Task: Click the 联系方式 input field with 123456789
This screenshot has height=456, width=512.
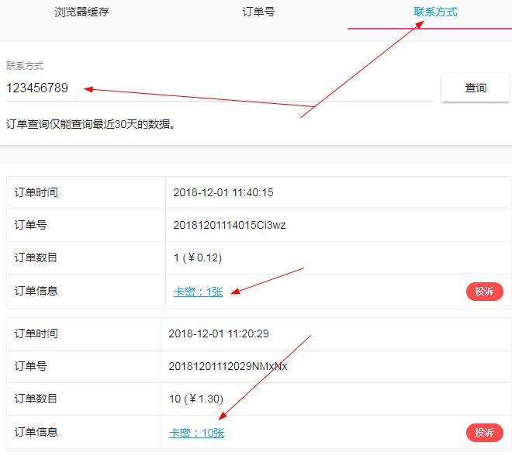Action: (x=220, y=88)
